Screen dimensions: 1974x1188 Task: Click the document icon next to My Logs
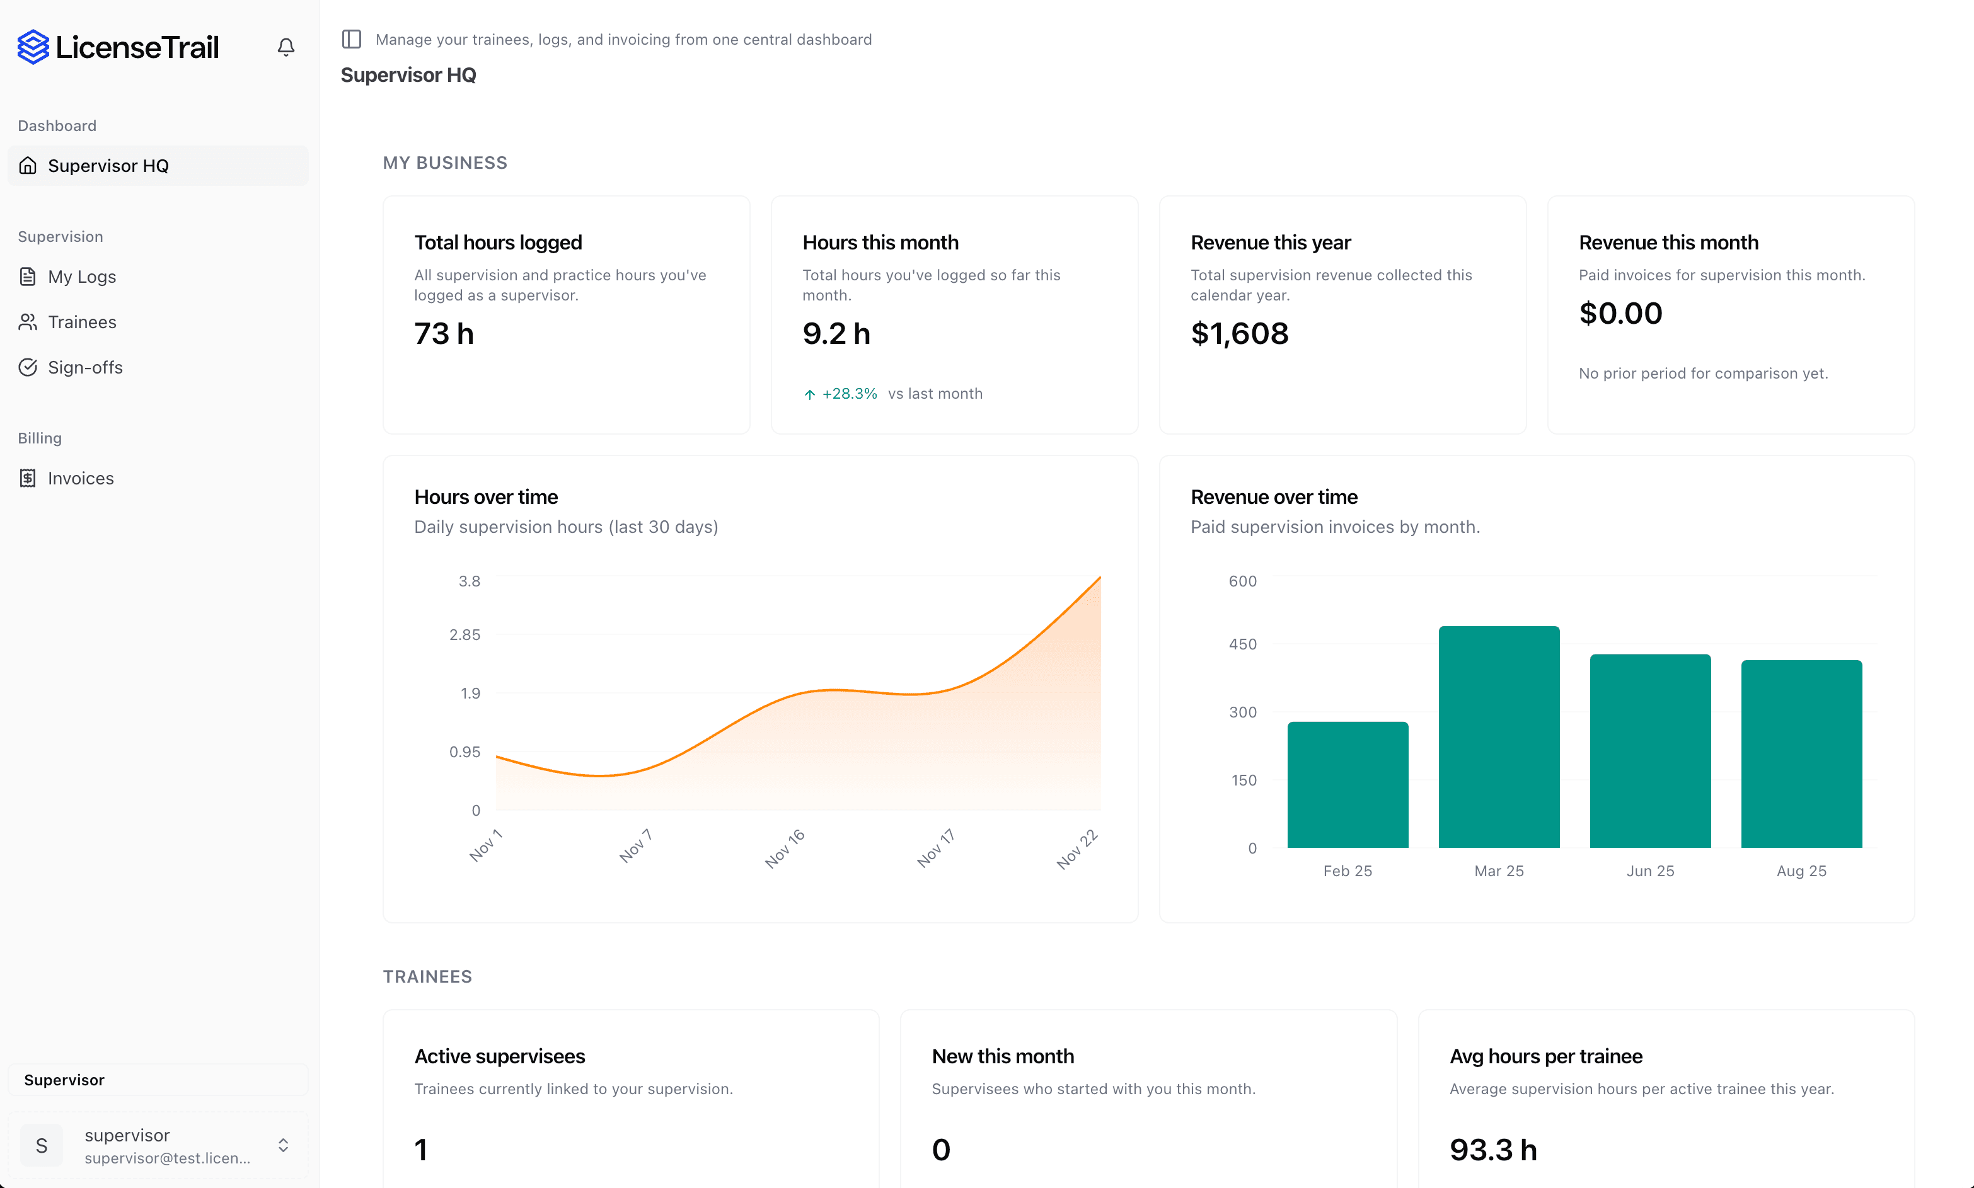point(27,276)
